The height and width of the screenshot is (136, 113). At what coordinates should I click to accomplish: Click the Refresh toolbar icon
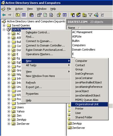(x=45, y=15)
